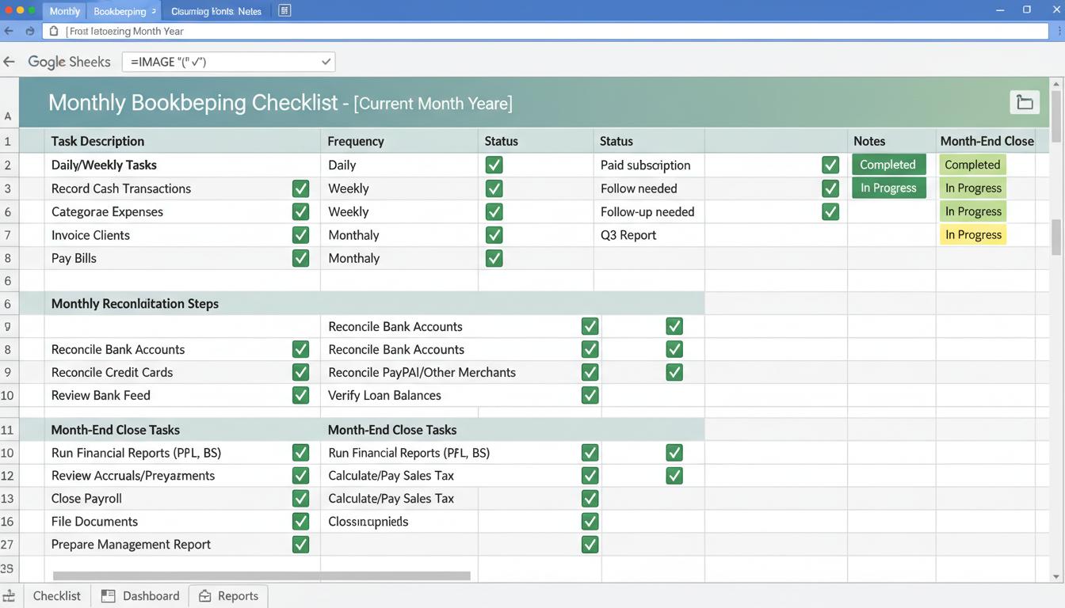Select the Notes header cell

[891, 141]
